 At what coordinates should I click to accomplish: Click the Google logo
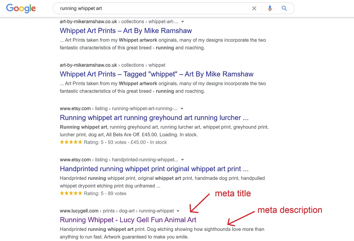tap(21, 8)
